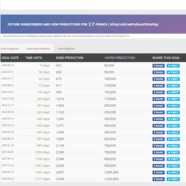Viewport: 186px width, 186px height.
Task: Click the regression formula error rate note
Action: coord(66,36)
